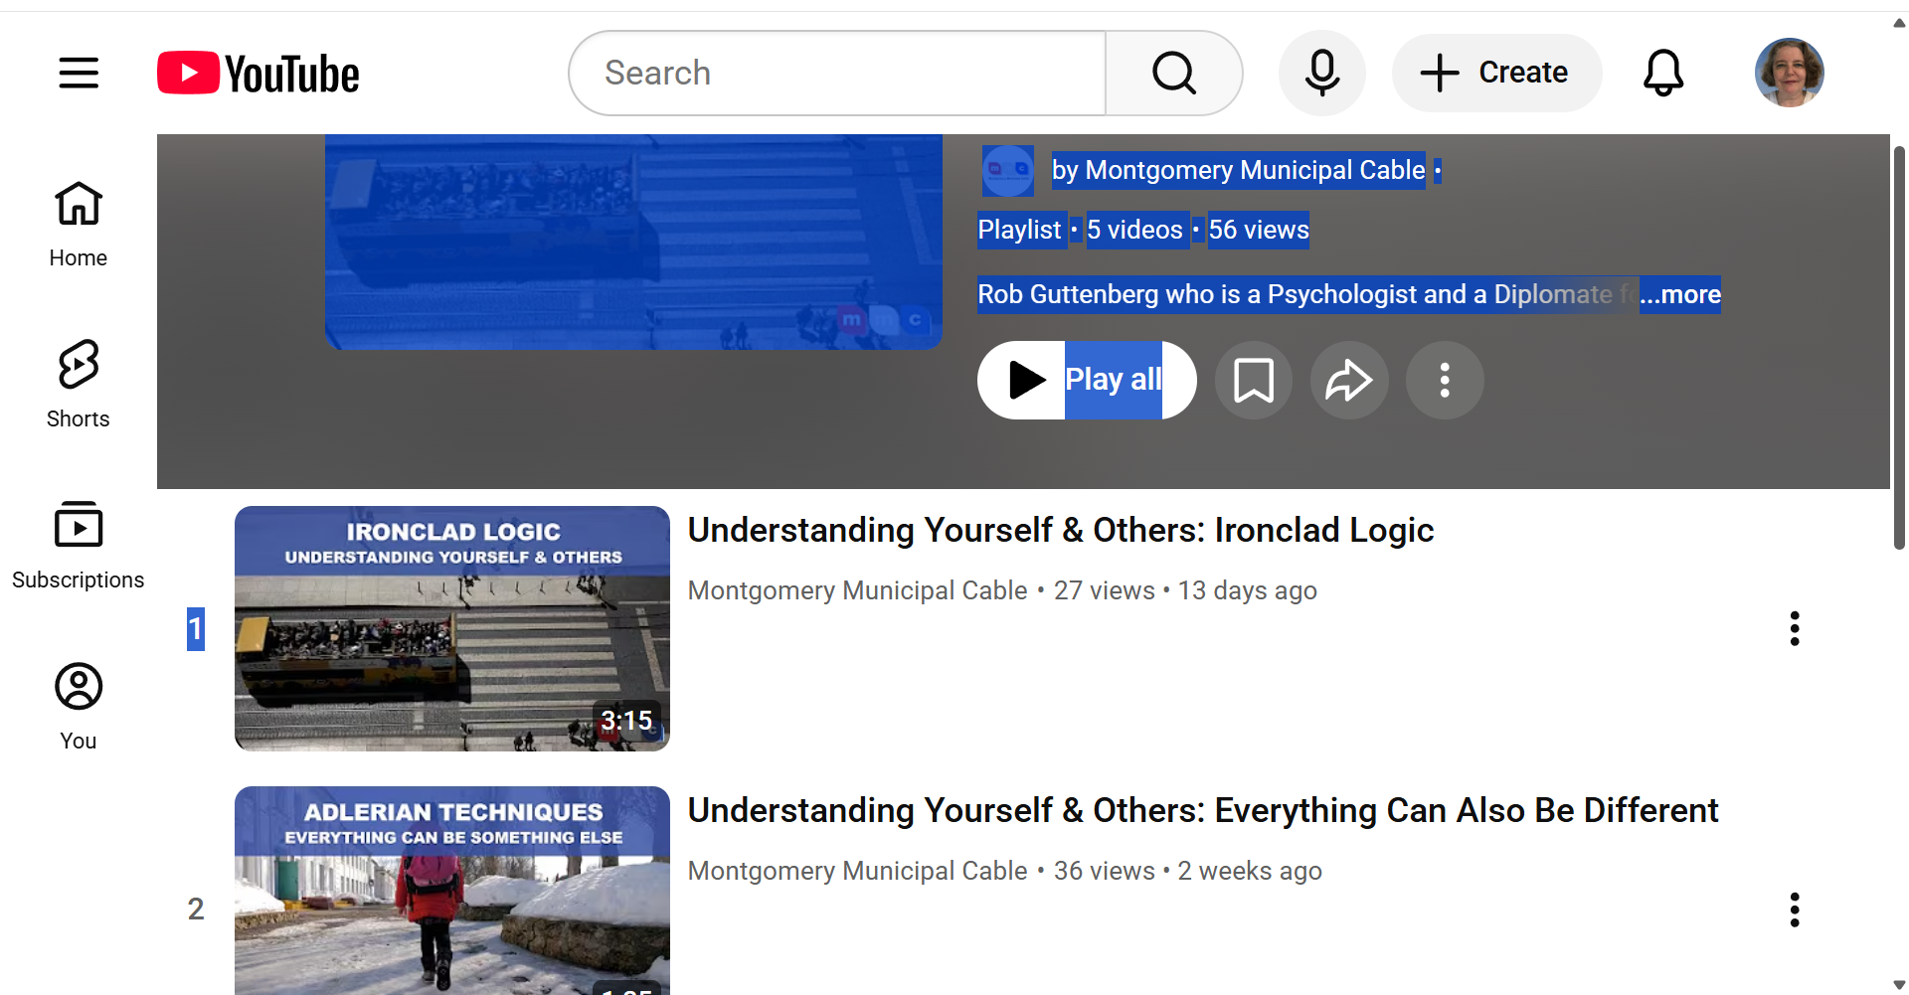1909x995 pixels.
Task: Open channel link under Everything Can Also Be Different
Action: [x=858, y=871]
